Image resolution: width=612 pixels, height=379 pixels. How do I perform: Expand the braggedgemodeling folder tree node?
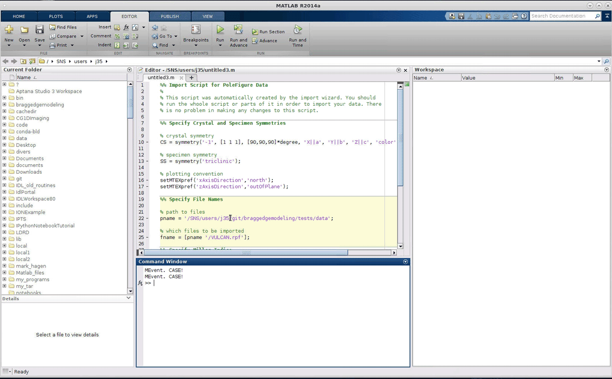coord(5,105)
